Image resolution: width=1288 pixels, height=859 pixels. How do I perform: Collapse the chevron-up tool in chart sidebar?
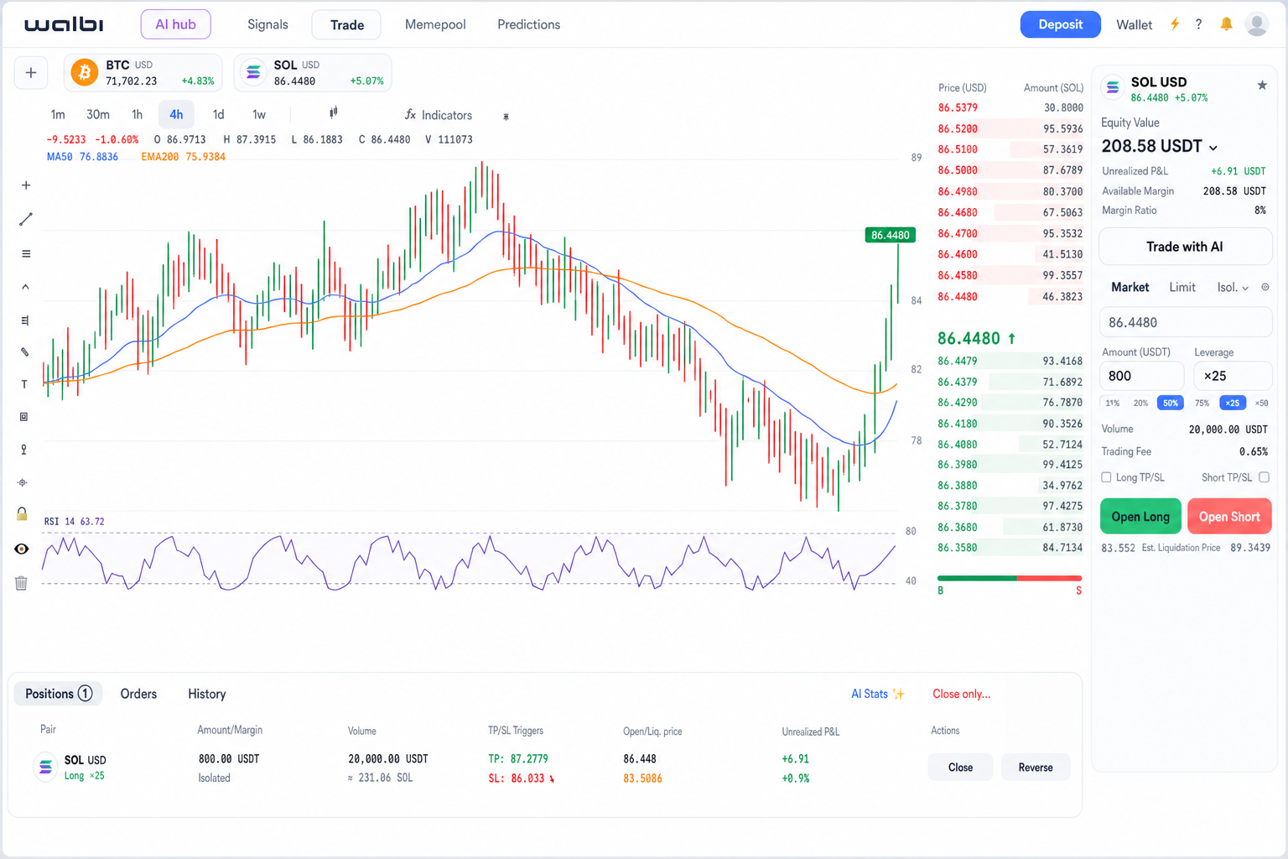pyautogui.click(x=25, y=287)
